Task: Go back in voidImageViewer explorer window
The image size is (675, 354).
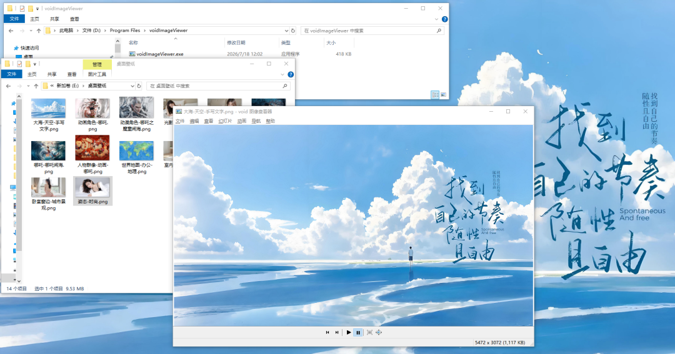Action: (x=11, y=31)
